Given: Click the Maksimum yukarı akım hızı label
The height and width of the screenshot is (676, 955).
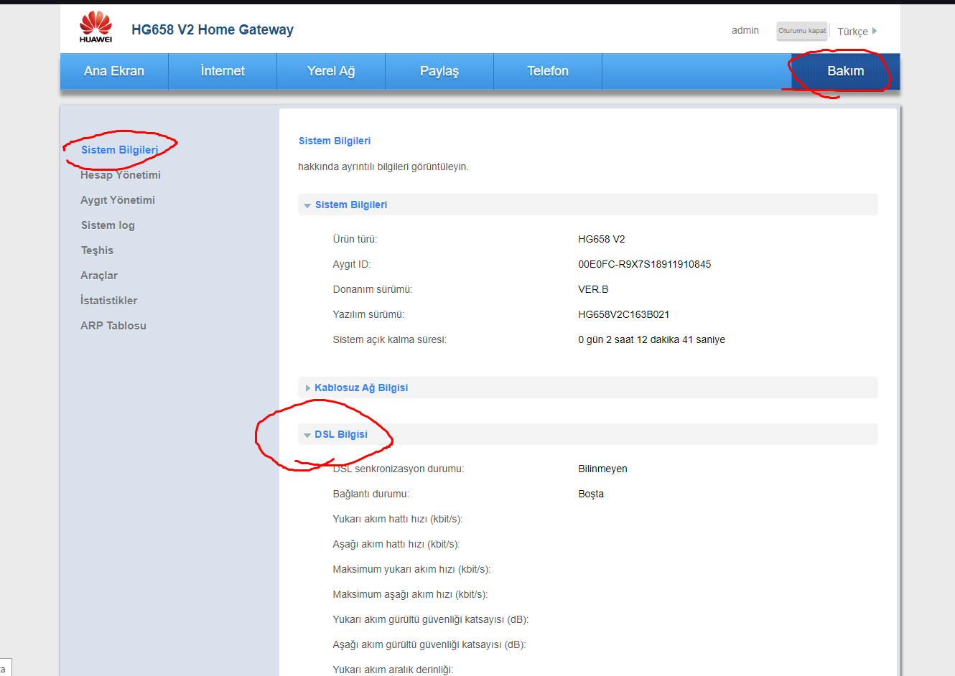Looking at the screenshot, I should (x=411, y=569).
